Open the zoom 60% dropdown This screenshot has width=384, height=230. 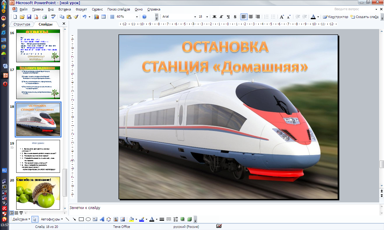click(137, 17)
